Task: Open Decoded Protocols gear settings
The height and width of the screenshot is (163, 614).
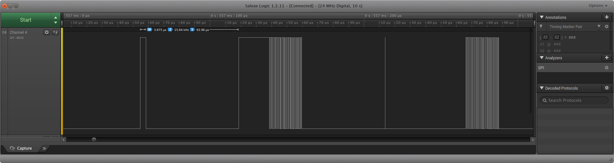Action: [x=607, y=88]
